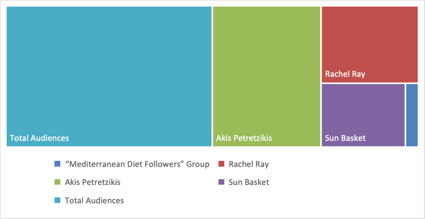The image size is (425, 219).
Task: Click the white Akis Petretzikis label inside the tile
Action: [x=244, y=138]
